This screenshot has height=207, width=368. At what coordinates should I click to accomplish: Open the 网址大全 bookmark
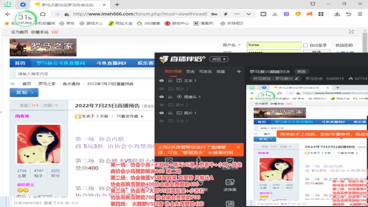121,23
